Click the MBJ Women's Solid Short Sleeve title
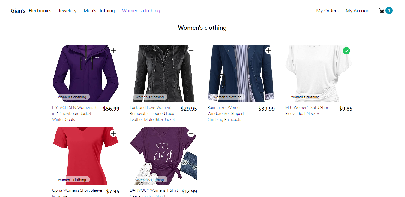405x197 pixels. tap(307, 110)
